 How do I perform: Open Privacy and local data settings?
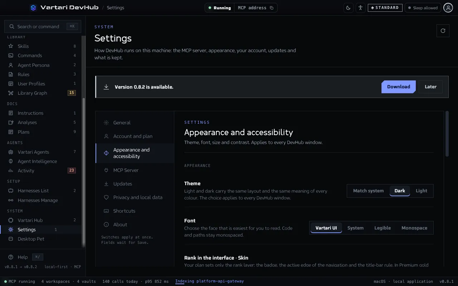coord(135,197)
